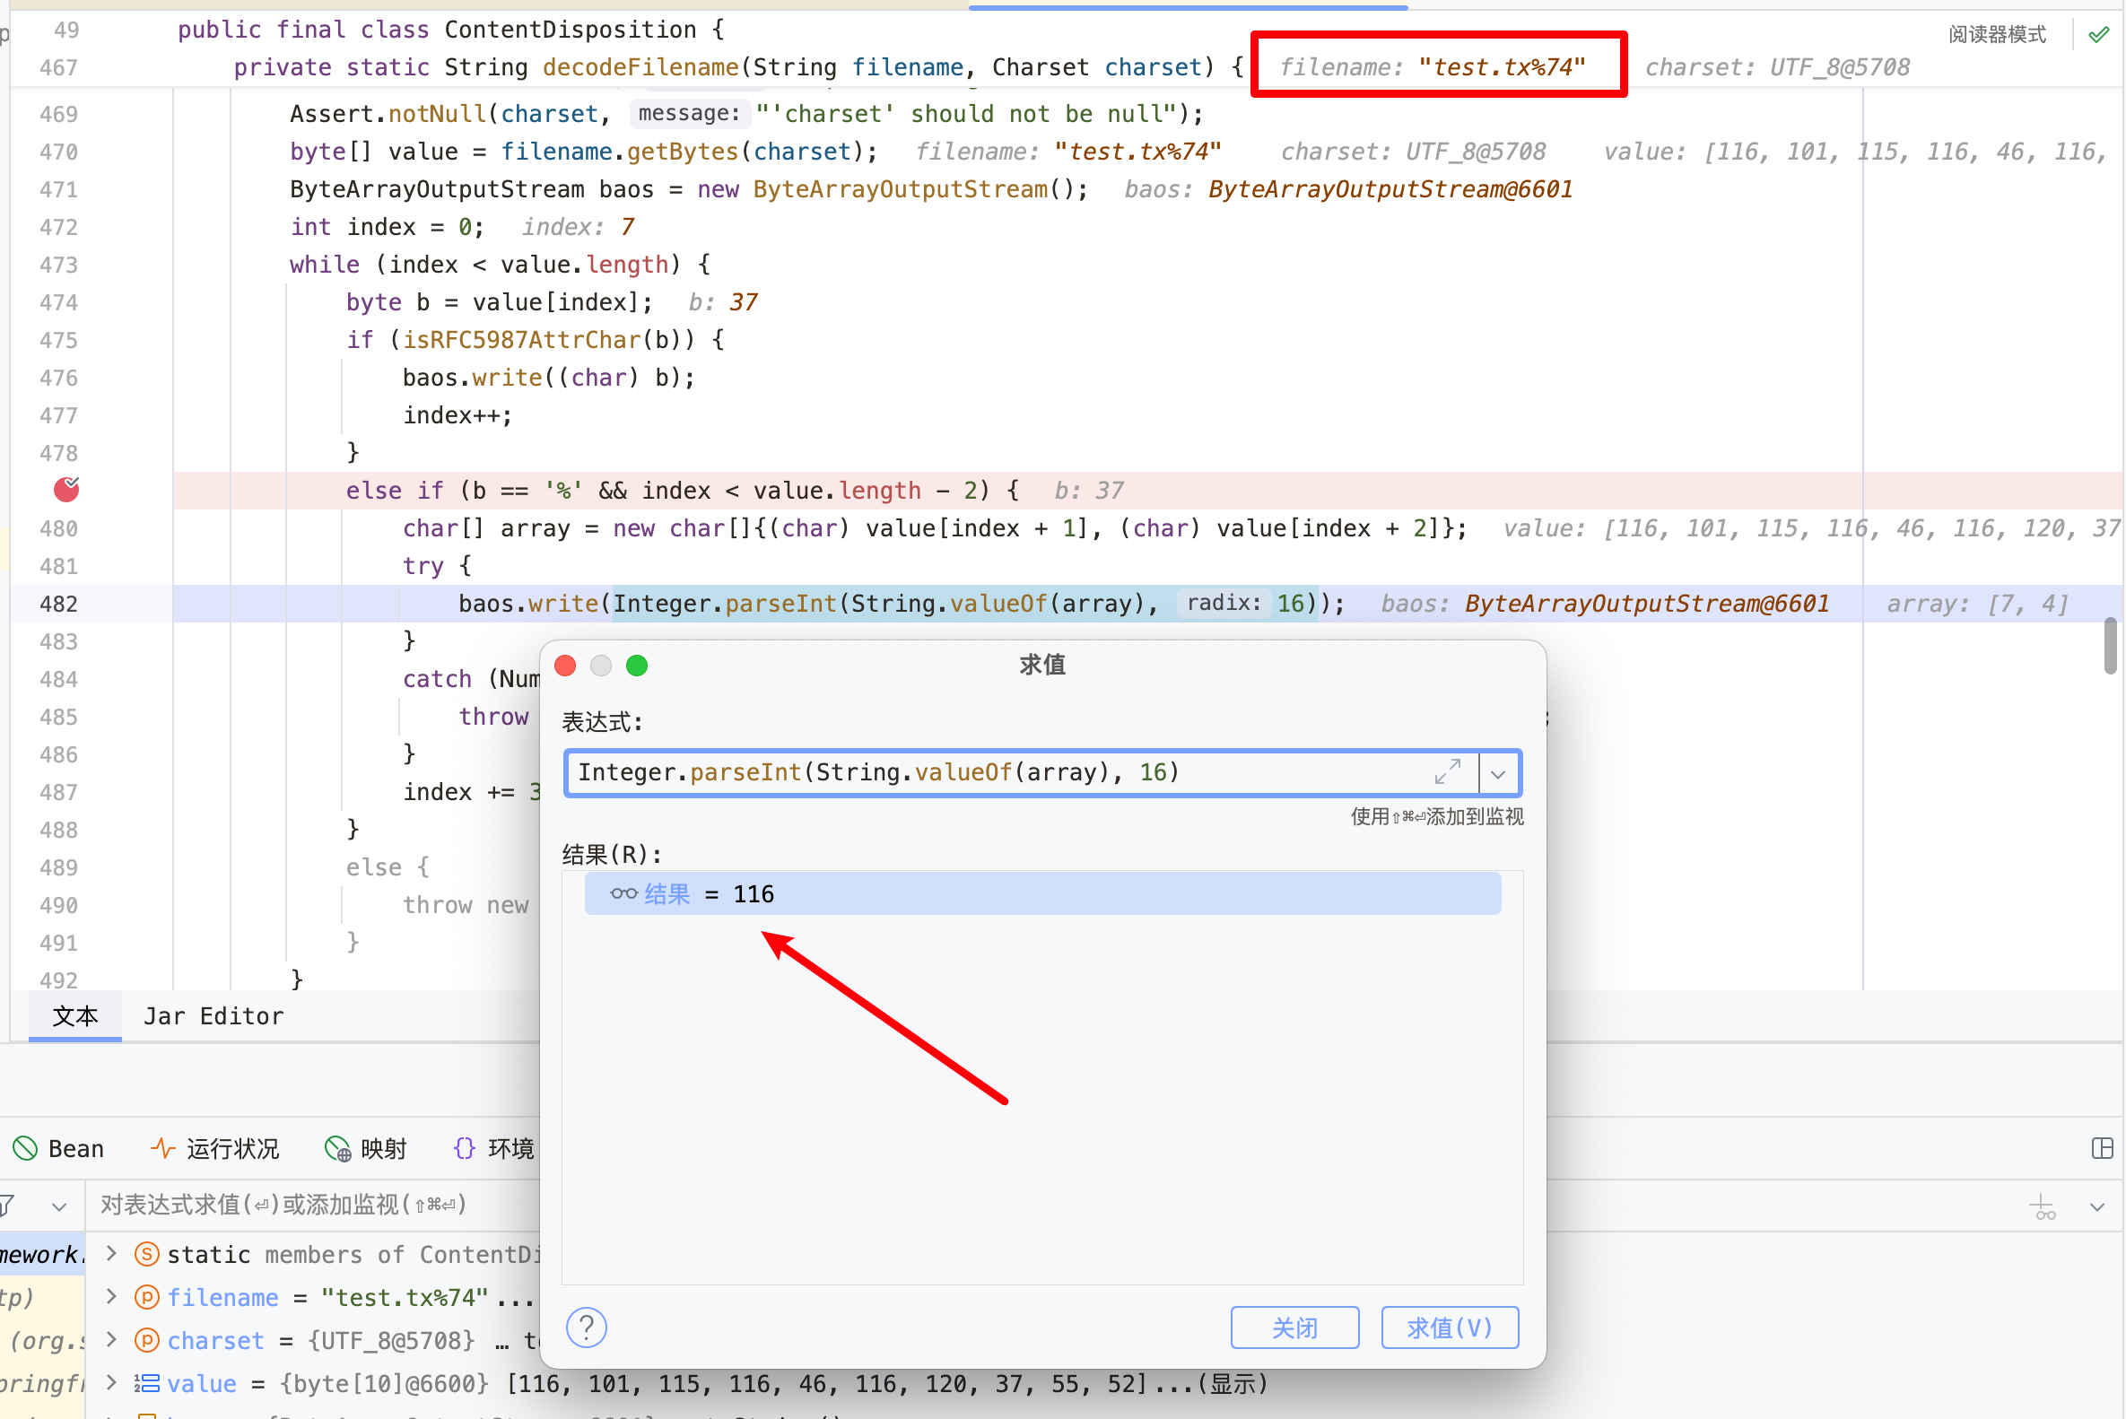Expand the value byte array node
This screenshot has height=1419, width=2126.
tap(111, 1383)
